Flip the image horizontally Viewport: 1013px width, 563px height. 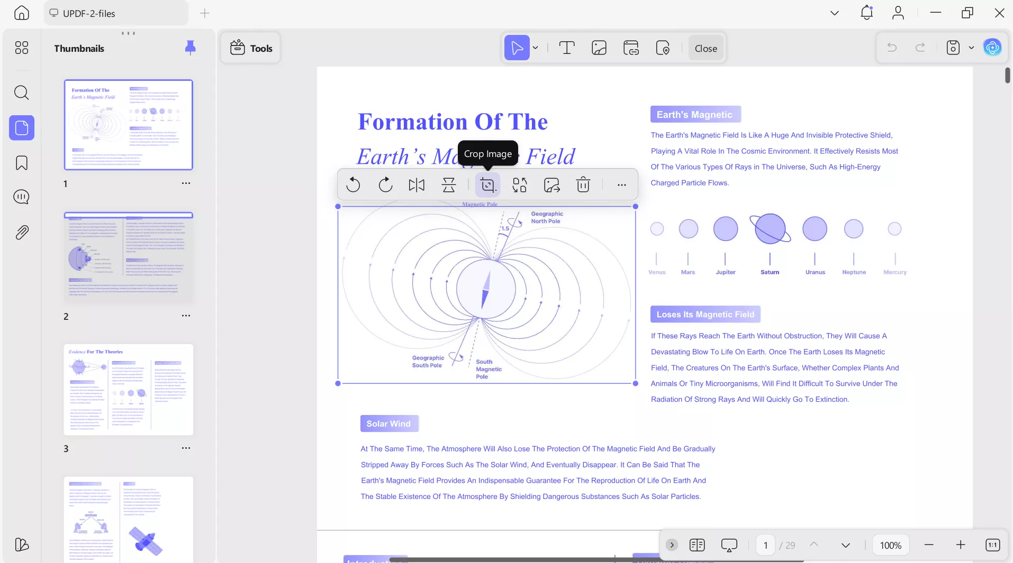[x=417, y=185]
